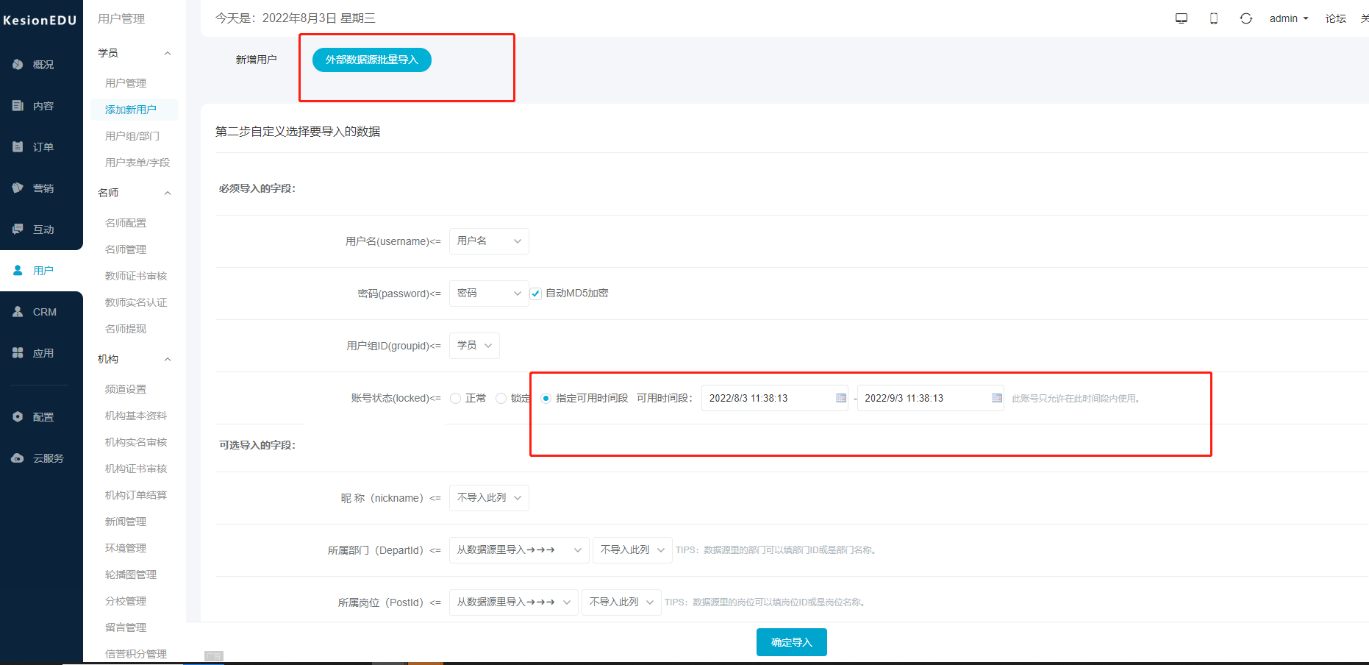Image resolution: width=1369 pixels, height=665 pixels.
Task: Open the 云服务 cloud services icon
Action: 18,458
